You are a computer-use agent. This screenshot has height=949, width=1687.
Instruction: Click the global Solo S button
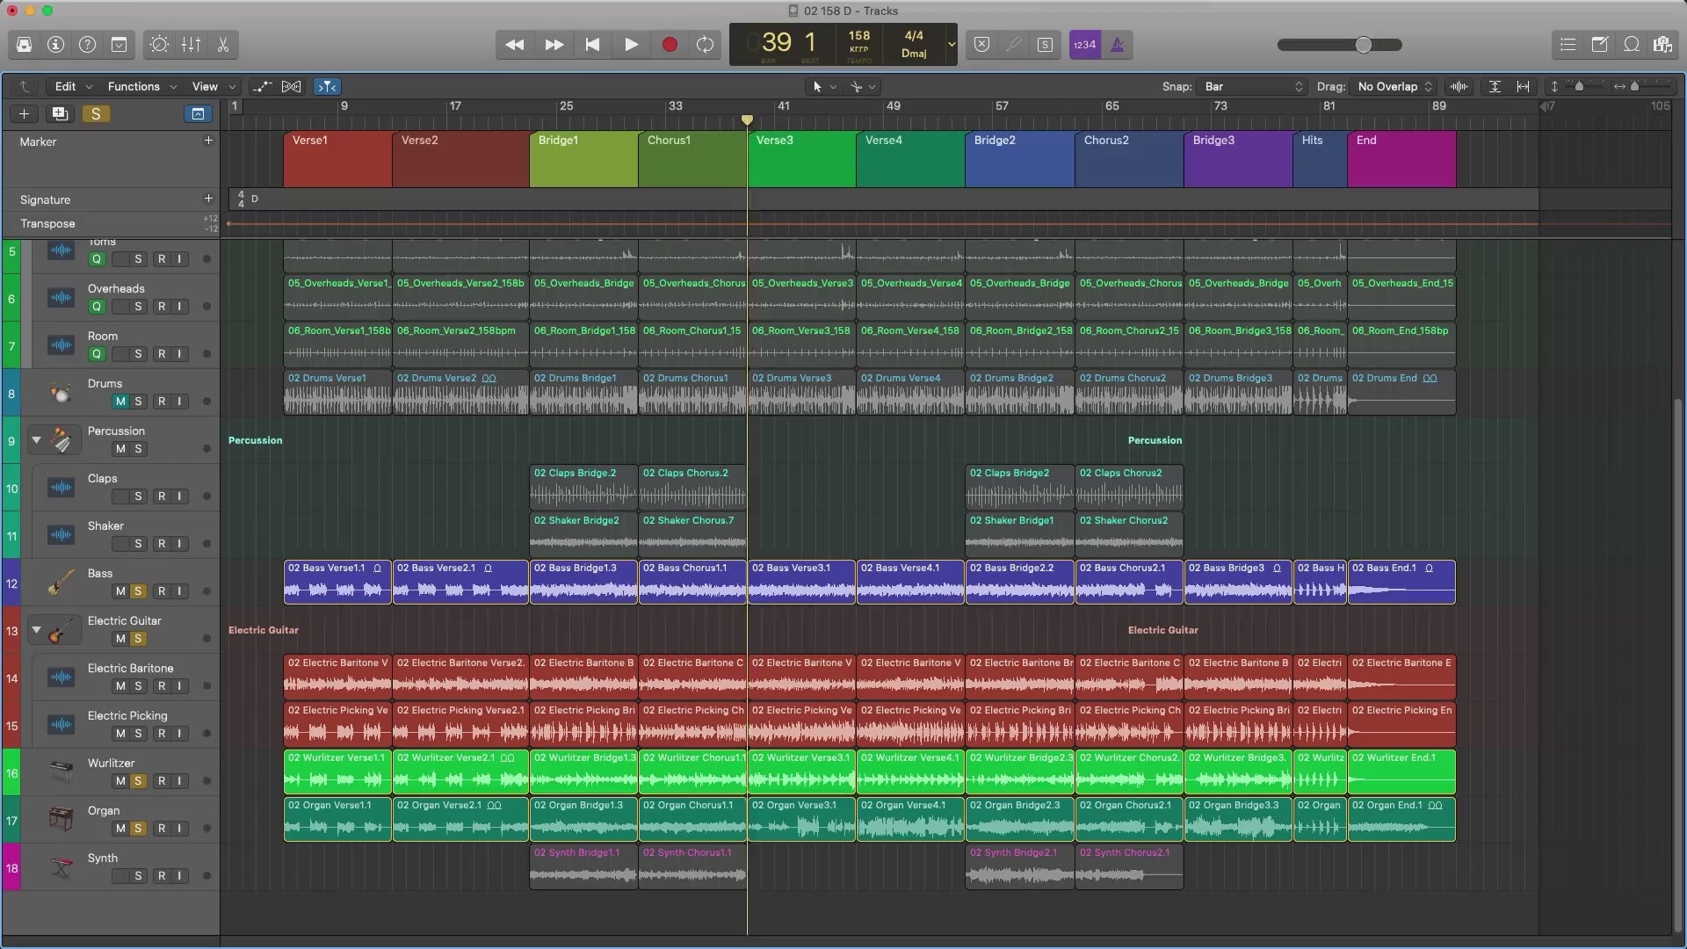pyautogui.click(x=96, y=113)
